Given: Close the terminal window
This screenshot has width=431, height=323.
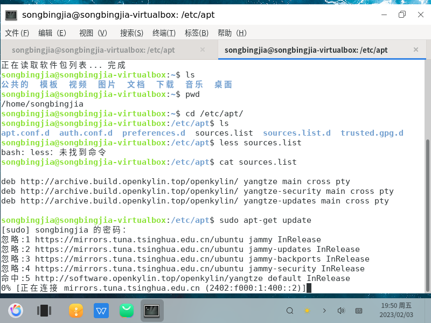Looking at the screenshot, I should point(421,15).
